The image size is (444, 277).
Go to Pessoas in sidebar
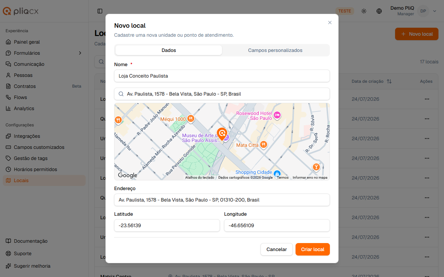pyautogui.click(x=44, y=75)
